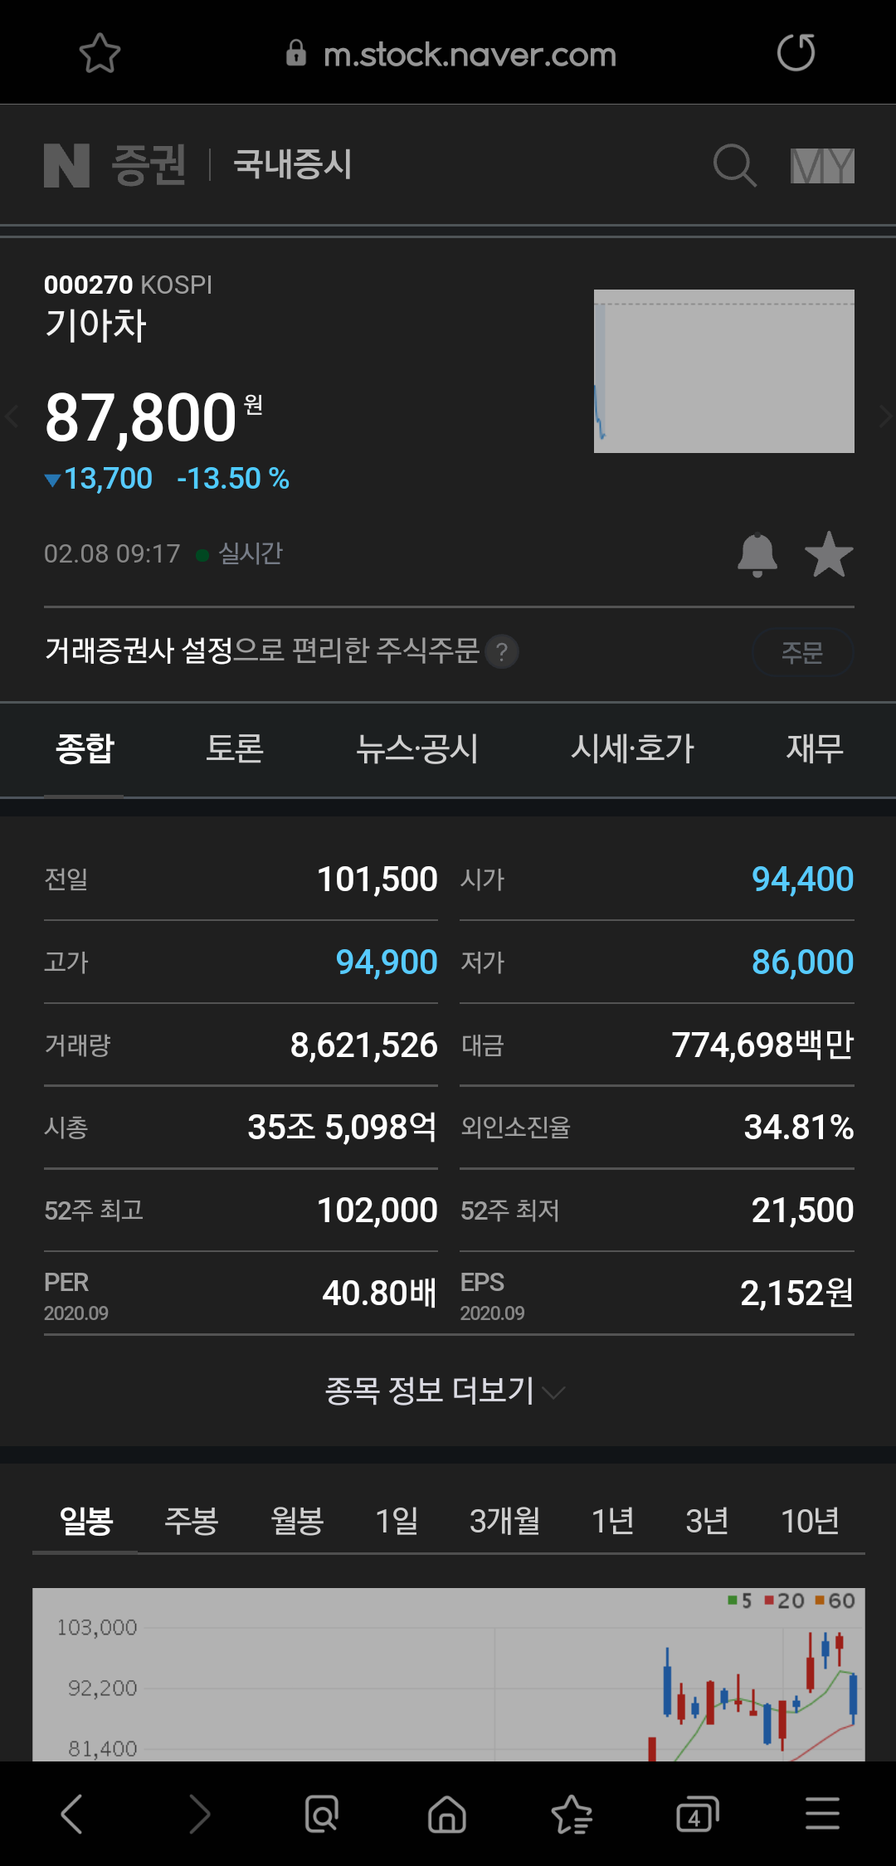Show next stock with right chevron
Viewport: 896px width, 1866px height.
[x=884, y=417]
